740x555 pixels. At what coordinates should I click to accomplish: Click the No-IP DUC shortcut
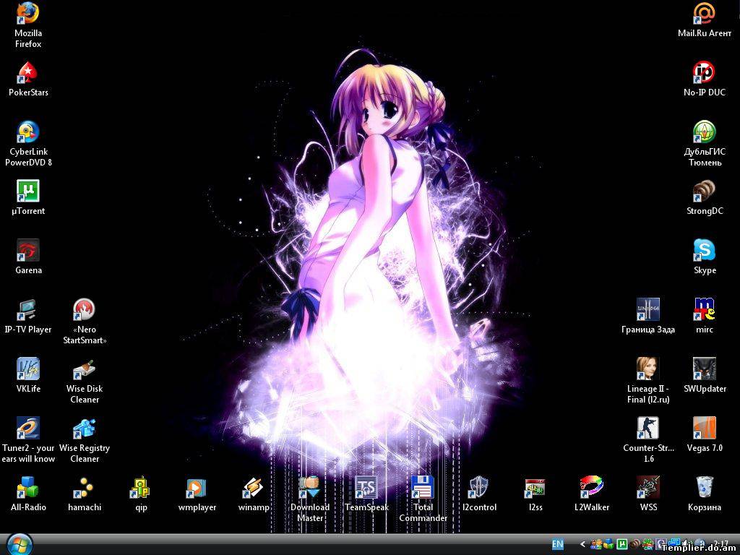point(705,73)
